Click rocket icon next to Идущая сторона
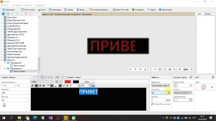This screenshot has height=121, width=216. pyautogui.click(x=191, y=77)
